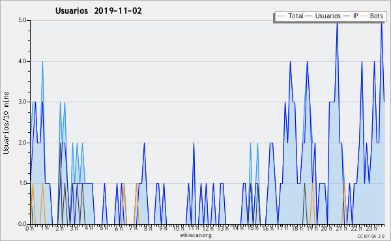Screen dimensions: 391x241
Task: Click the '13 h' x-axis label
Action: pos(222,228)
